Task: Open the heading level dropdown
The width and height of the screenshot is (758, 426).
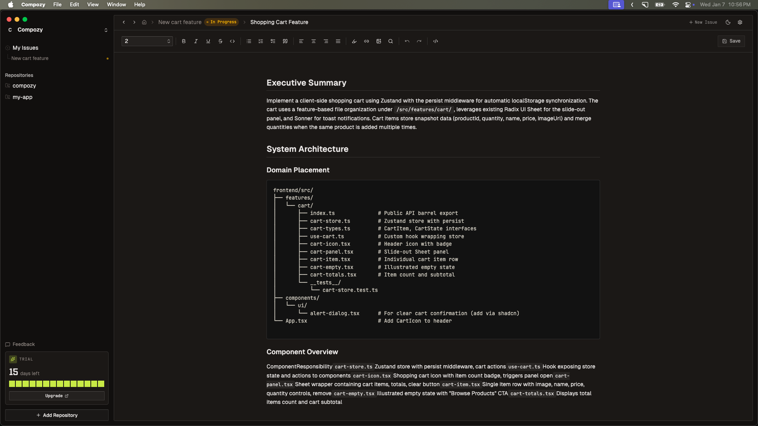Action: point(146,41)
